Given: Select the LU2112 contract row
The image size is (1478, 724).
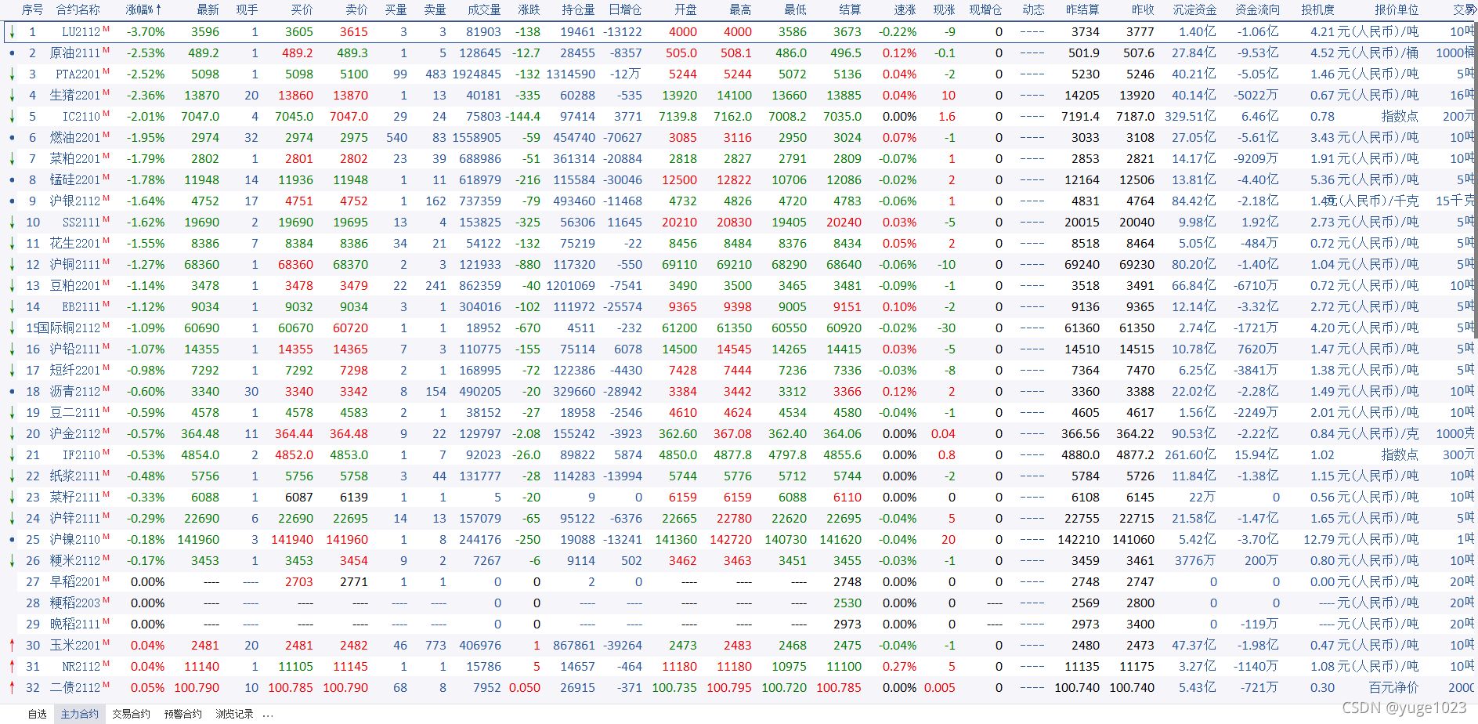Looking at the screenshot, I should pyautogui.click(x=739, y=32).
